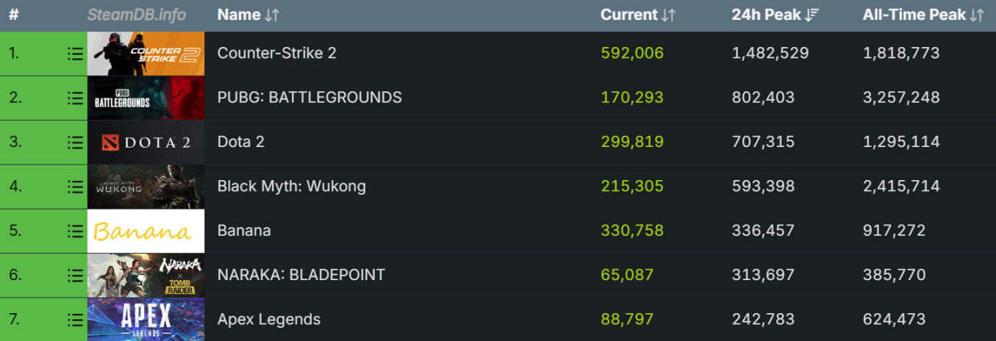Click the list icon beside Counter-Strike 2
The height and width of the screenshot is (341, 996).
74,54
